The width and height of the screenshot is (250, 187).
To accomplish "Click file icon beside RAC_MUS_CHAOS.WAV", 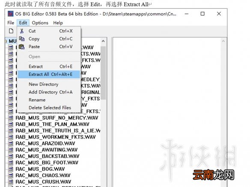I will pyautogui.click(x=11, y=175).
